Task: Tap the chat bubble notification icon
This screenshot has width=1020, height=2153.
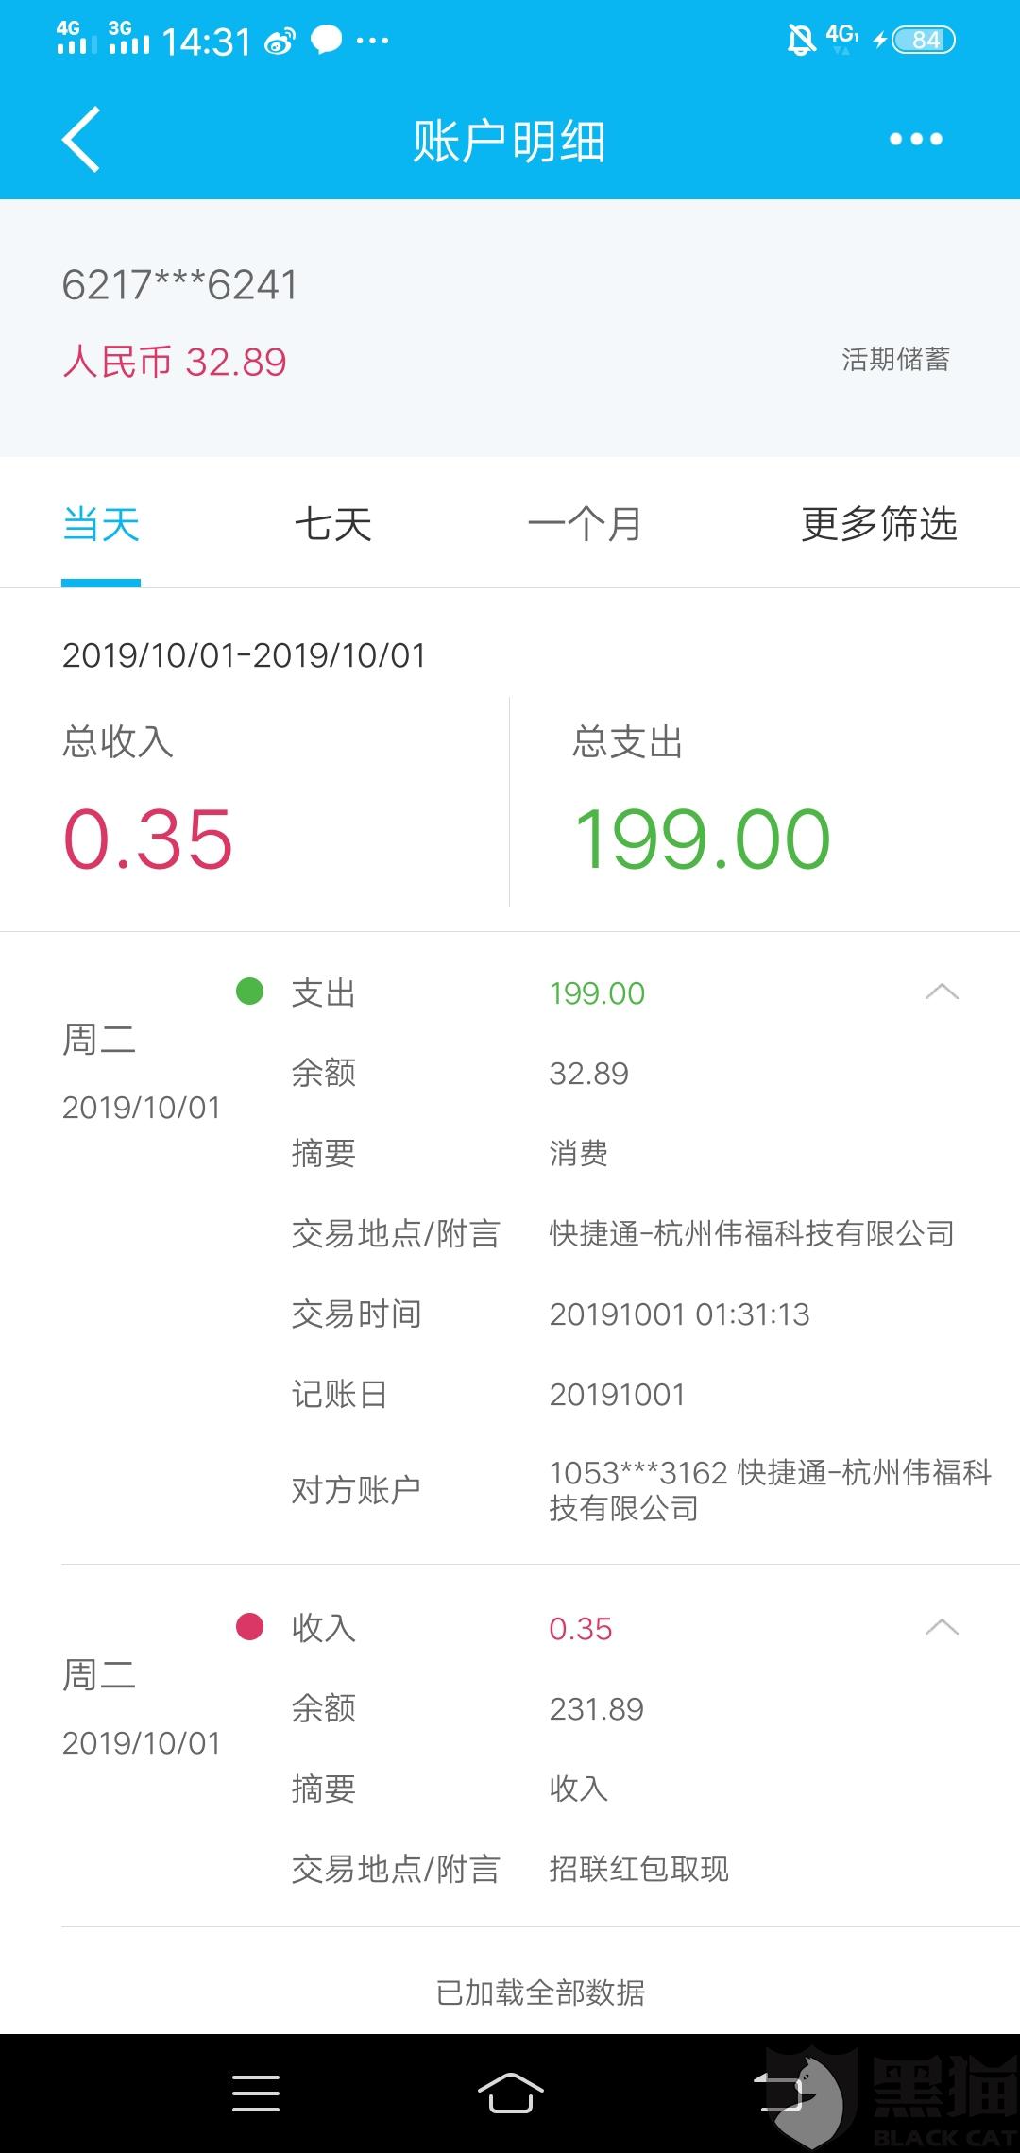Action: (326, 41)
